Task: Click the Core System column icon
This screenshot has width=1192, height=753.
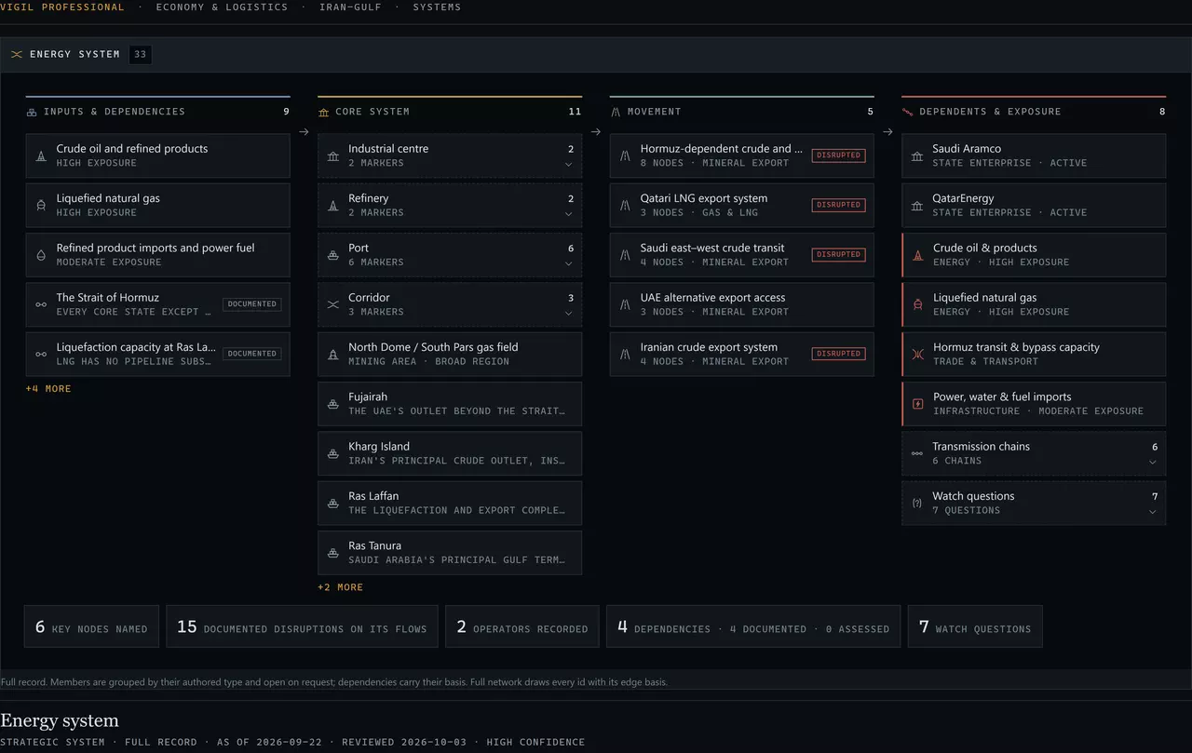Action: 324,112
